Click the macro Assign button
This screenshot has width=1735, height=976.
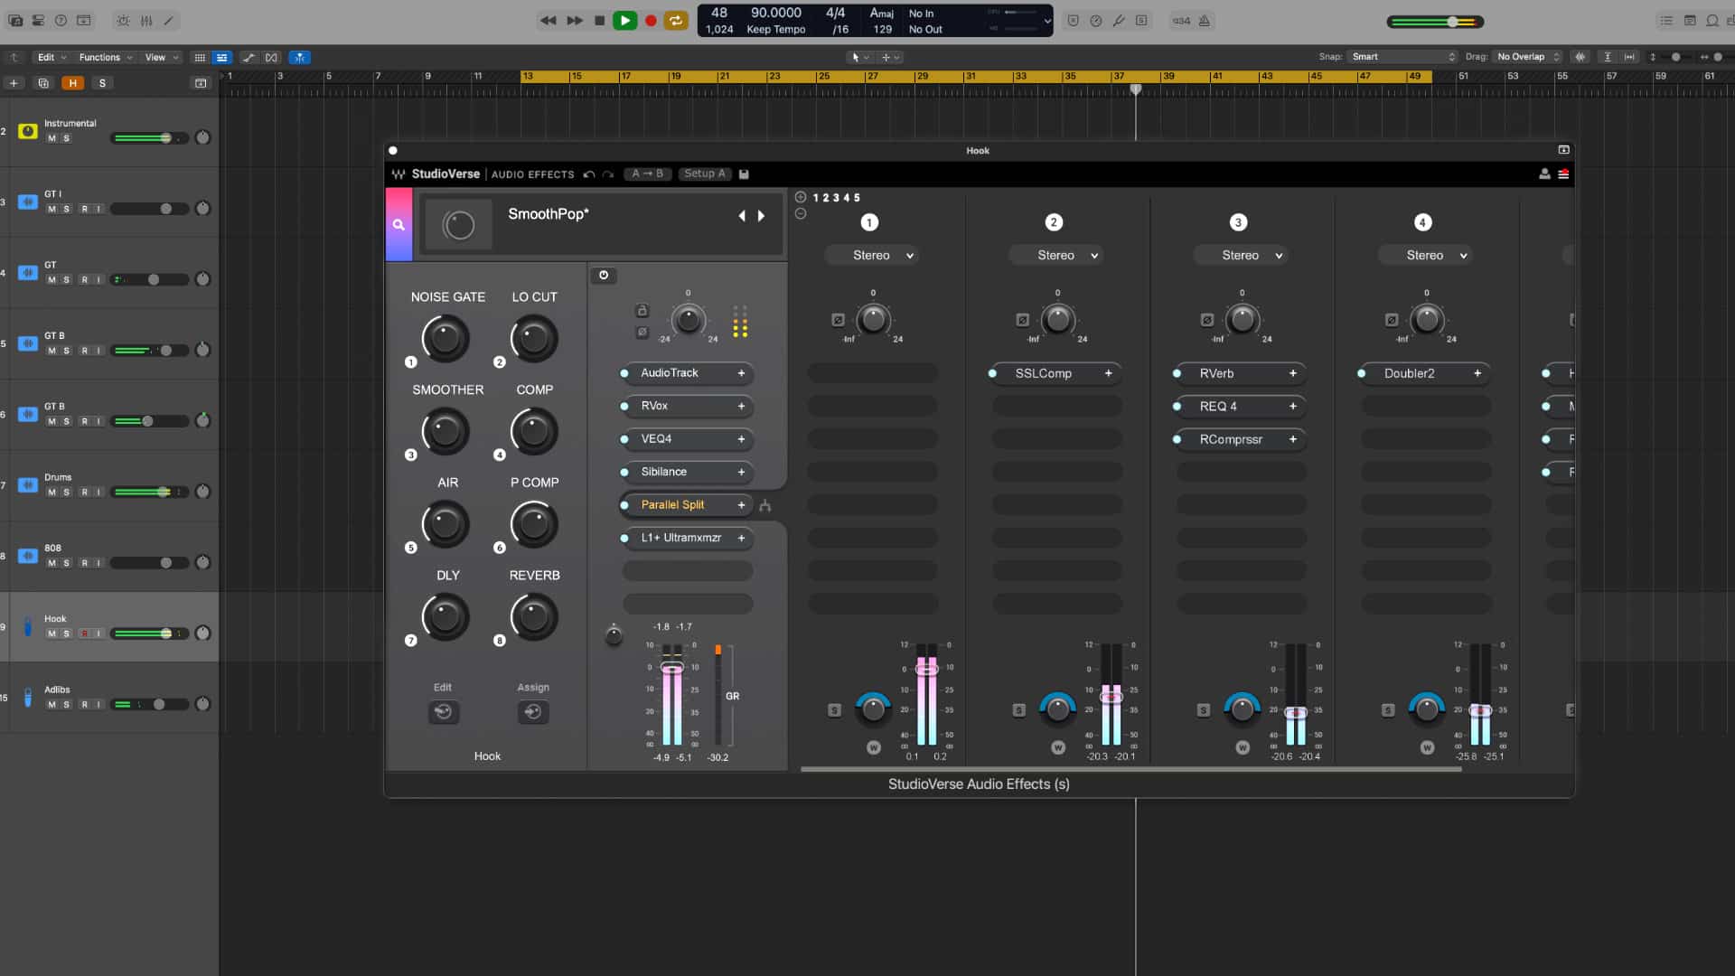pyautogui.click(x=532, y=712)
